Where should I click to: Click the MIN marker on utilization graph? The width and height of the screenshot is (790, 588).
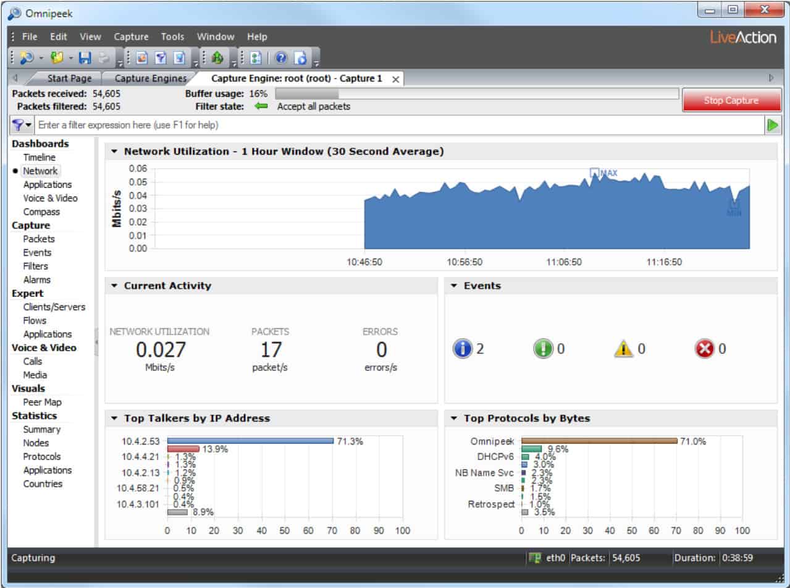click(734, 208)
